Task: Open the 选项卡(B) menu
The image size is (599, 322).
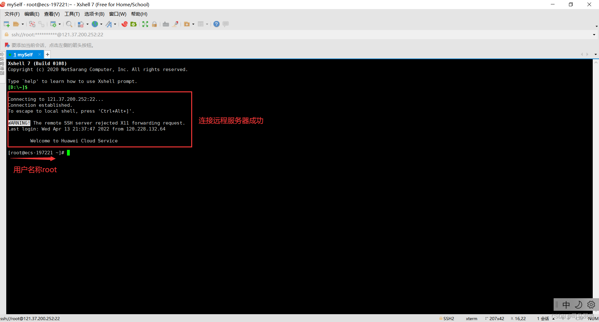Action: pyautogui.click(x=95, y=14)
